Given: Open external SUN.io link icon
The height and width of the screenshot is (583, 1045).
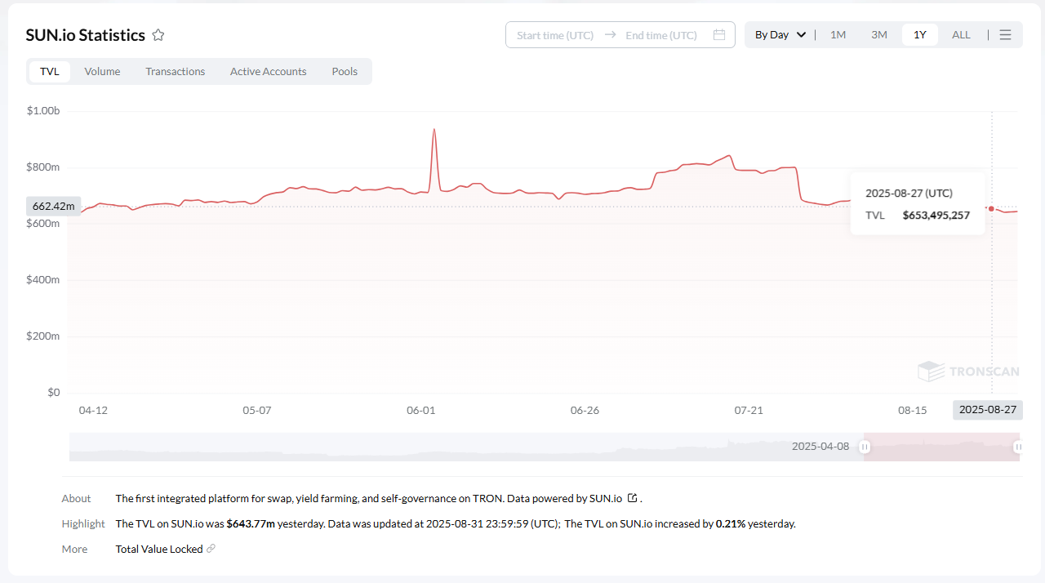Looking at the screenshot, I should 632,498.
